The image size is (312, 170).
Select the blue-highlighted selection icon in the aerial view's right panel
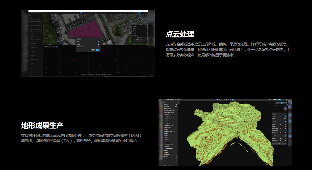134,30
